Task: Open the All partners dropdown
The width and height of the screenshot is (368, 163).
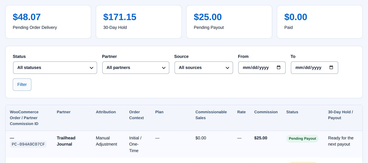Action: (136, 68)
